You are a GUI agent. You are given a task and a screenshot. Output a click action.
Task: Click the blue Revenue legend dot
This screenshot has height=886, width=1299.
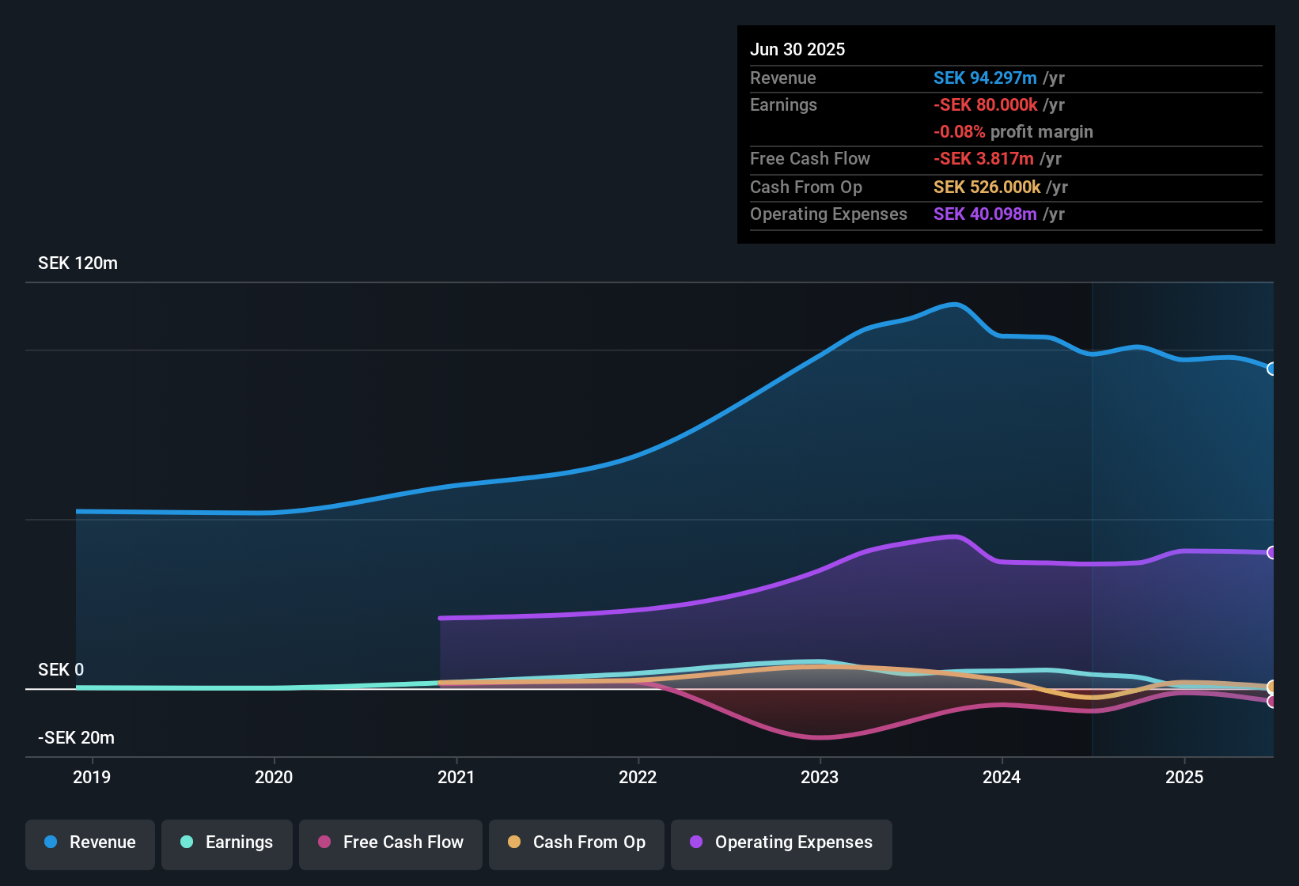tap(51, 842)
